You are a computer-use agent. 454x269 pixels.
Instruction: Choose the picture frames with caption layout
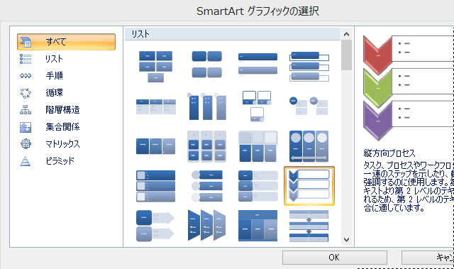(257, 106)
